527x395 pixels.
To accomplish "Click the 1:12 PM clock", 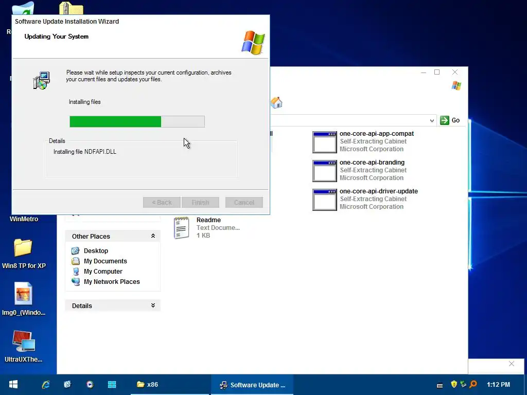I will (x=498, y=385).
